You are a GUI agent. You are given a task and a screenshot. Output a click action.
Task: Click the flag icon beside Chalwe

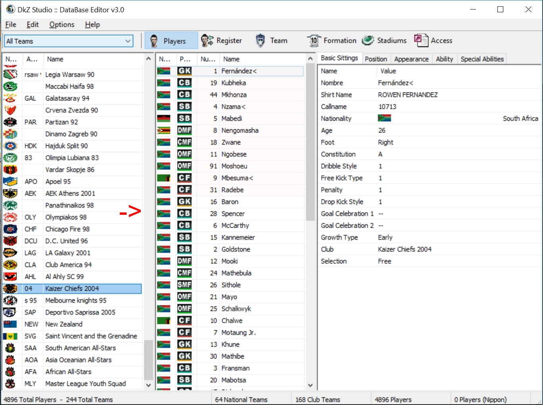[x=164, y=321]
